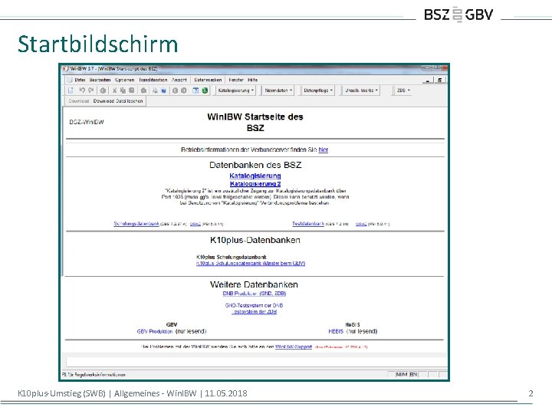Open the Hilfe menu

click(x=253, y=80)
